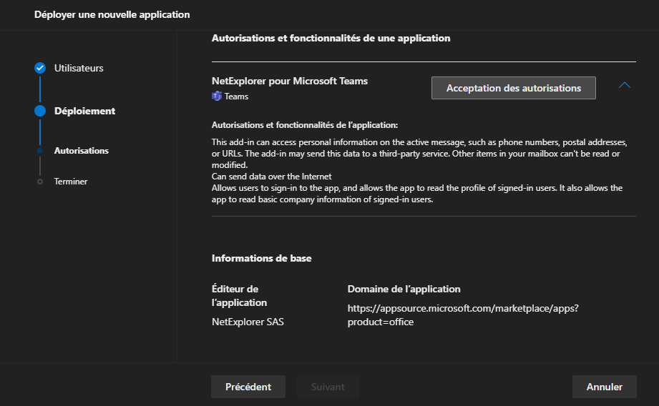Cancel deployment with Annuler button
Screen dimensions: 659x406
click(604, 387)
